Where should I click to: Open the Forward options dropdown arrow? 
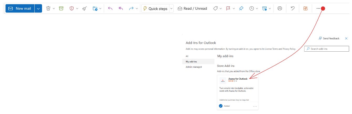pos(137,9)
